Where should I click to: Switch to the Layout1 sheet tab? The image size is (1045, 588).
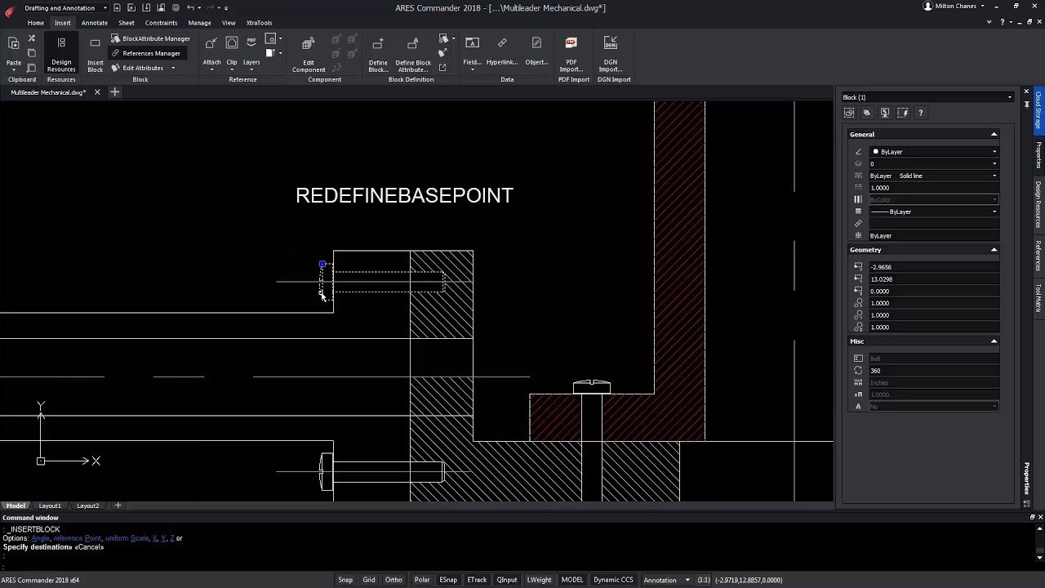50,506
